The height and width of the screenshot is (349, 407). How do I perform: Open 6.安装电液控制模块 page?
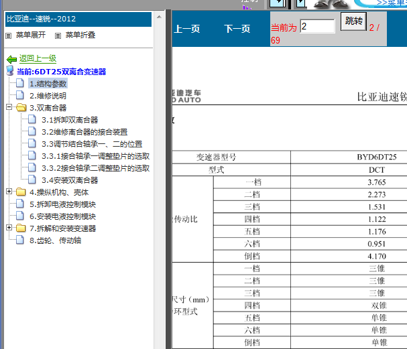pyautogui.click(x=62, y=216)
